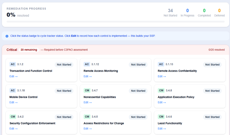
Task: Click the CM tag on control 3.4.7
Action: 87,90
